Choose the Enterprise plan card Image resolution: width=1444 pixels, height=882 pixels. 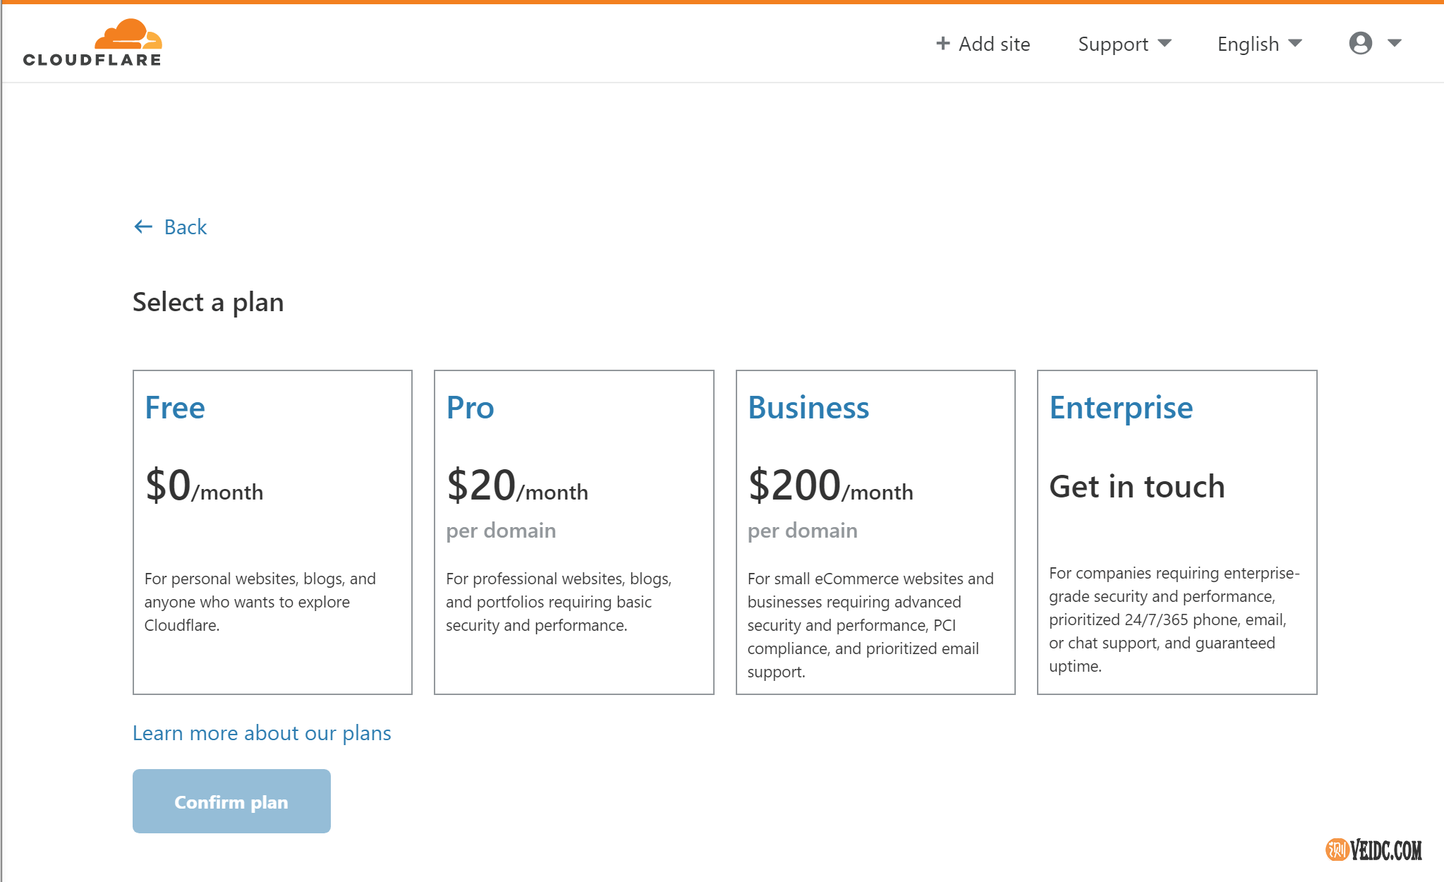pos(1177,532)
